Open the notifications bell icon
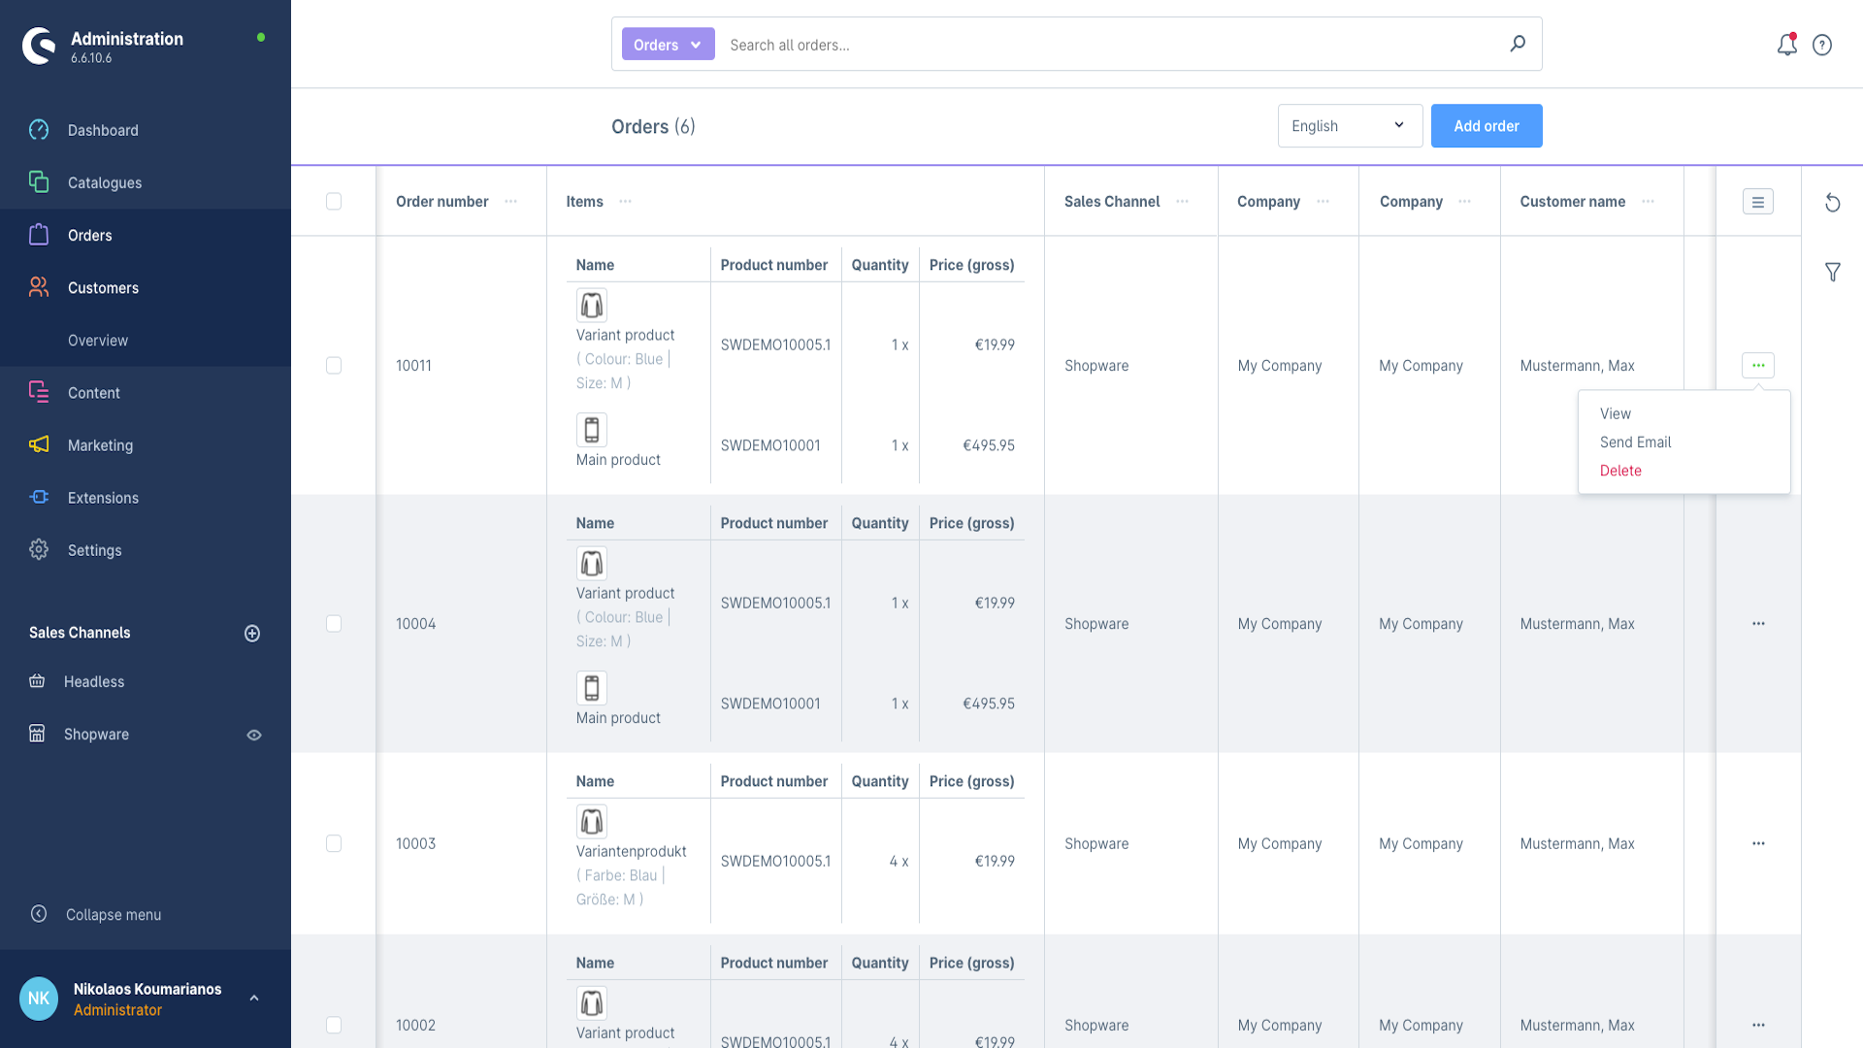The height and width of the screenshot is (1048, 1863). 1786,45
